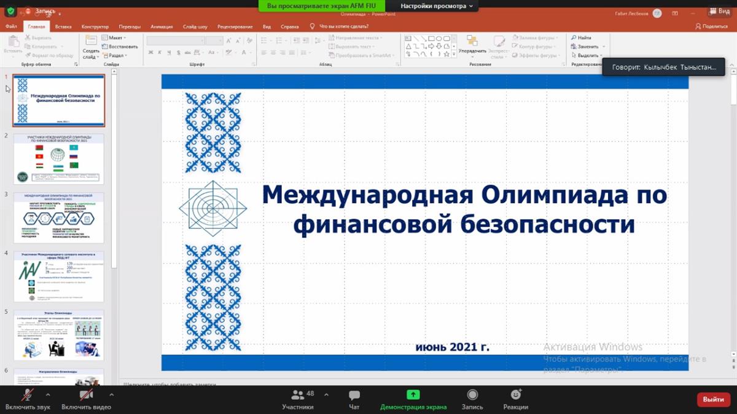Switch to the Вставка ribbon tab

point(63,26)
